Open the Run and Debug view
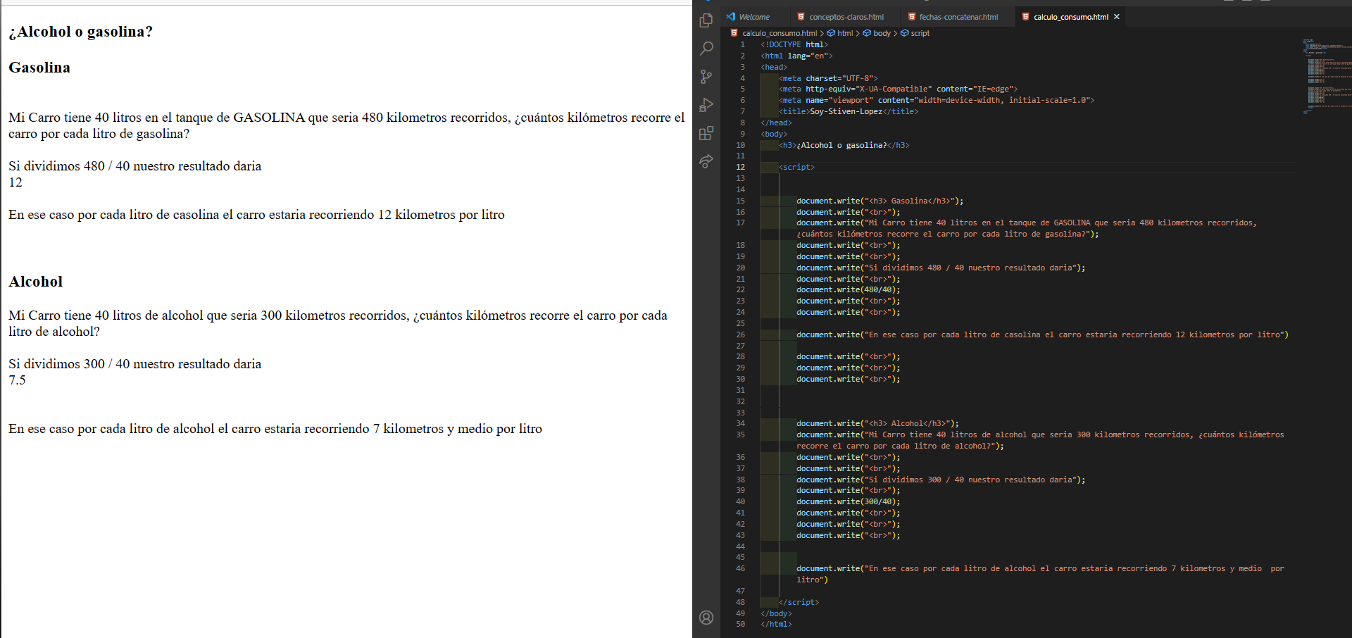 (x=706, y=105)
